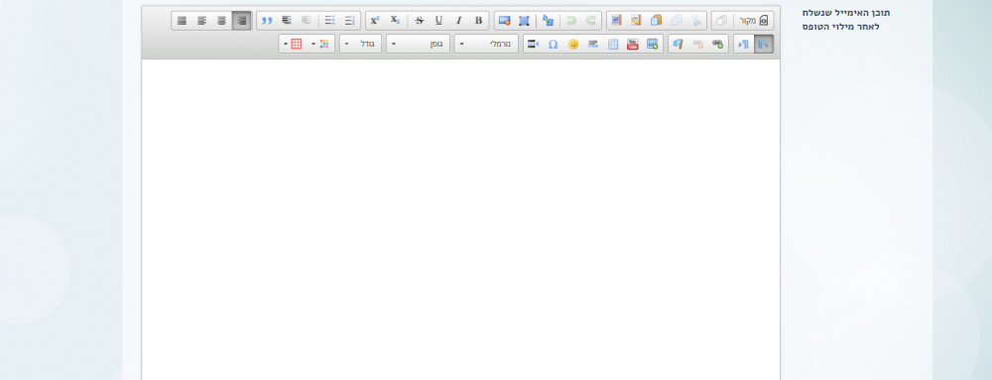The height and width of the screenshot is (380, 992).
Task: Toggle strikethrough formatting
Action: (419, 20)
